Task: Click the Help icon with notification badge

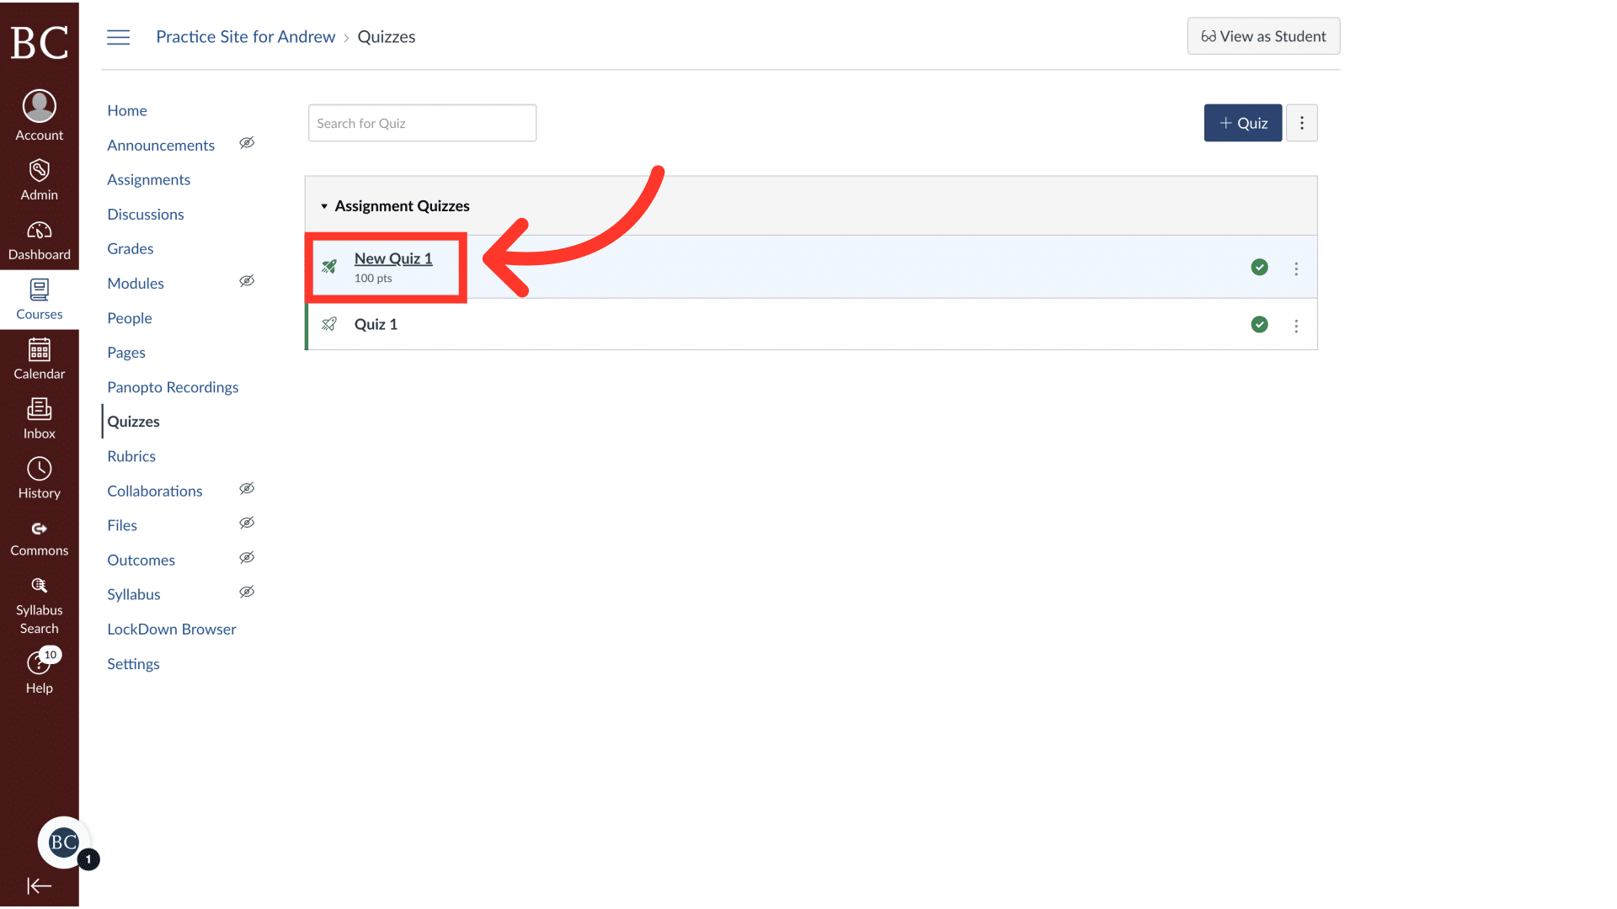Action: 39,664
